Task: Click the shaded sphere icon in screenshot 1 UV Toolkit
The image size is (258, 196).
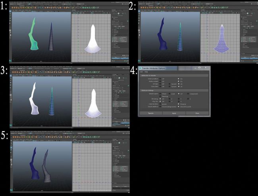Action: click(118, 14)
